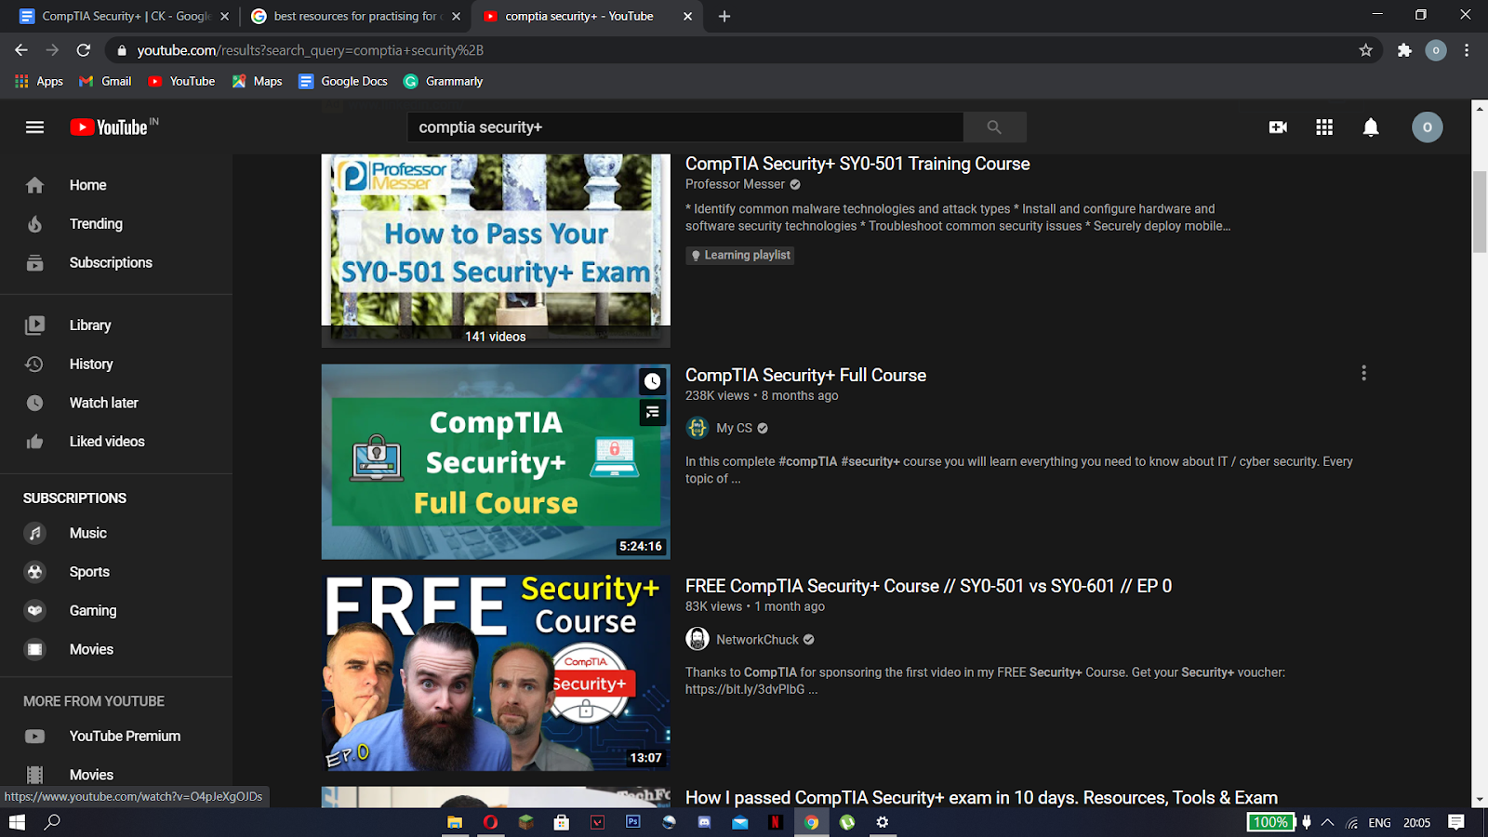Open the Windows Start menu
The width and height of the screenshot is (1488, 837).
(17, 822)
